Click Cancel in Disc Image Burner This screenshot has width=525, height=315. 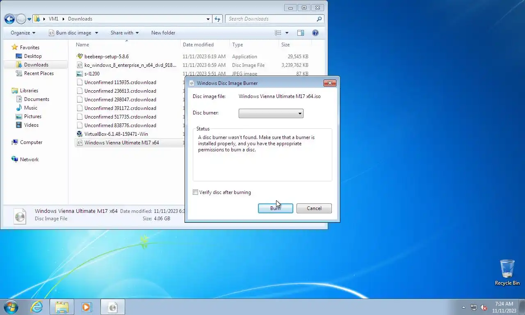(314, 208)
